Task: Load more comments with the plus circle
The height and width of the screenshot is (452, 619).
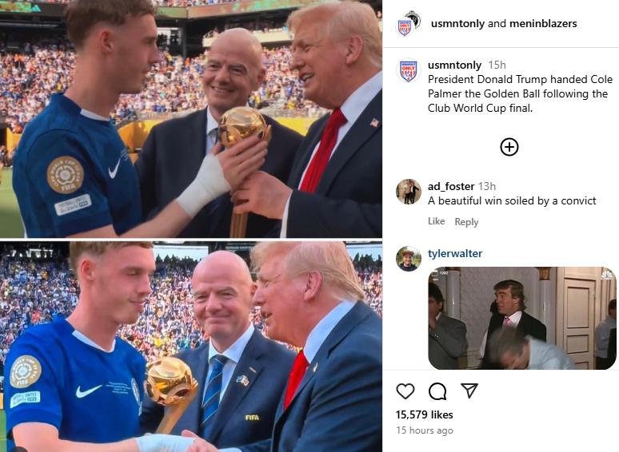Action: click(x=509, y=147)
